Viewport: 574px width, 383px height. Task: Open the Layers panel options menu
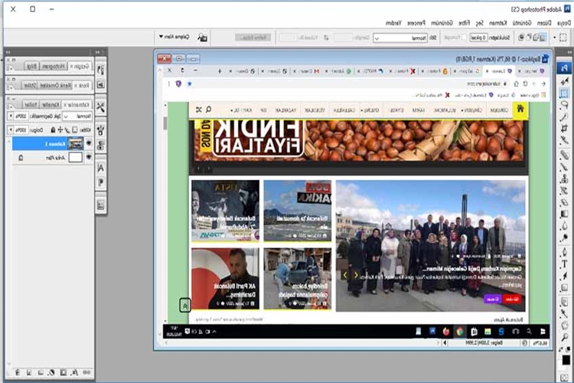(9, 106)
